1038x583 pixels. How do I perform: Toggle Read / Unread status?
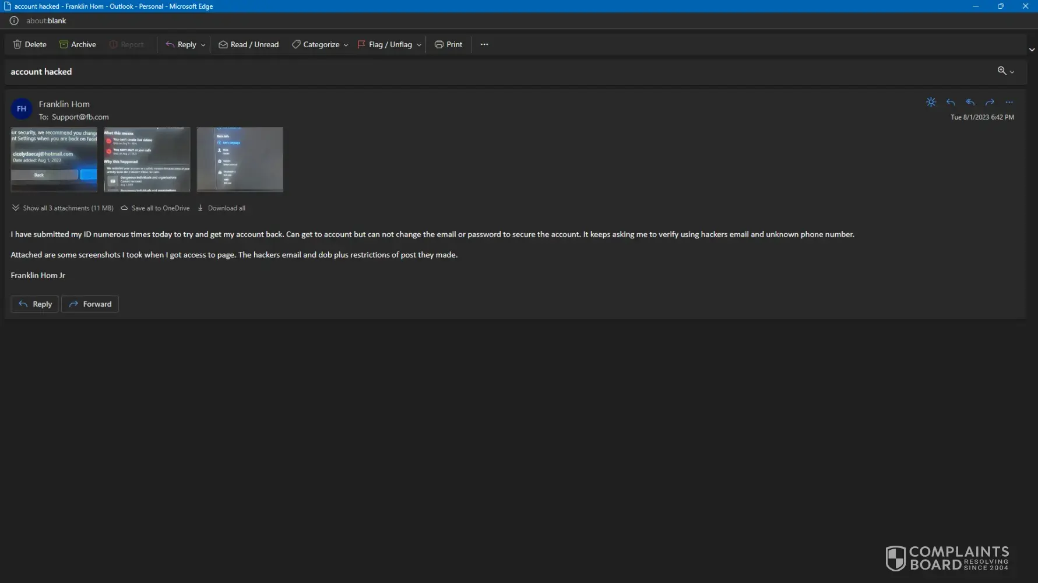coord(248,44)
